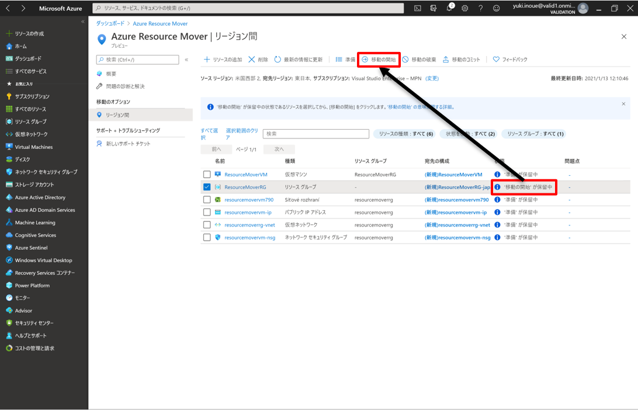Viewport: 638px width, 410px height.
Task: Click the 仮想ネットワーク icon in sidebar
Action: pyautogui.click(x=9, y=134)
